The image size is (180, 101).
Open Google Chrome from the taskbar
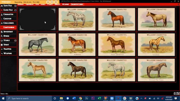[x=80, y=98]
